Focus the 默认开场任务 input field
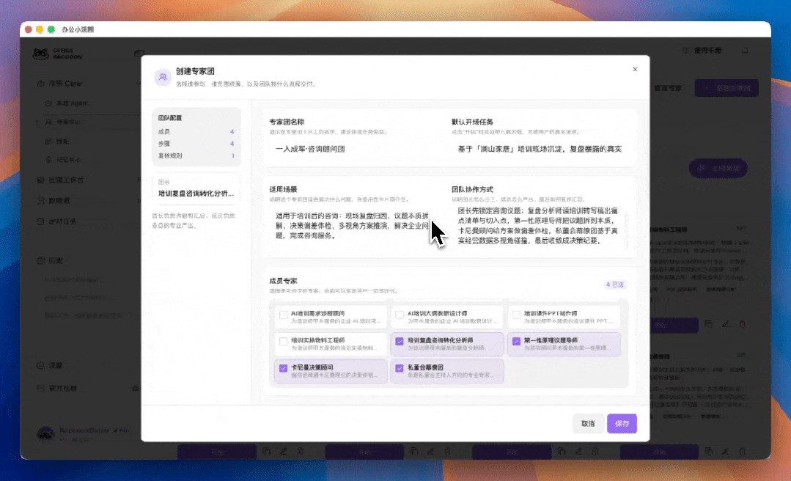 pos(540,149)
